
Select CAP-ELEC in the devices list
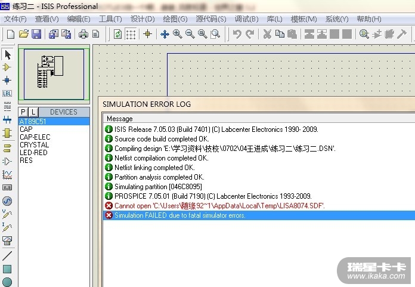point(54,137)
